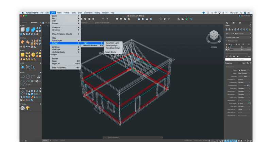Open the Color ByLayer property dropdown
This screenshot has height=142, width=272.
coord(244,70)
